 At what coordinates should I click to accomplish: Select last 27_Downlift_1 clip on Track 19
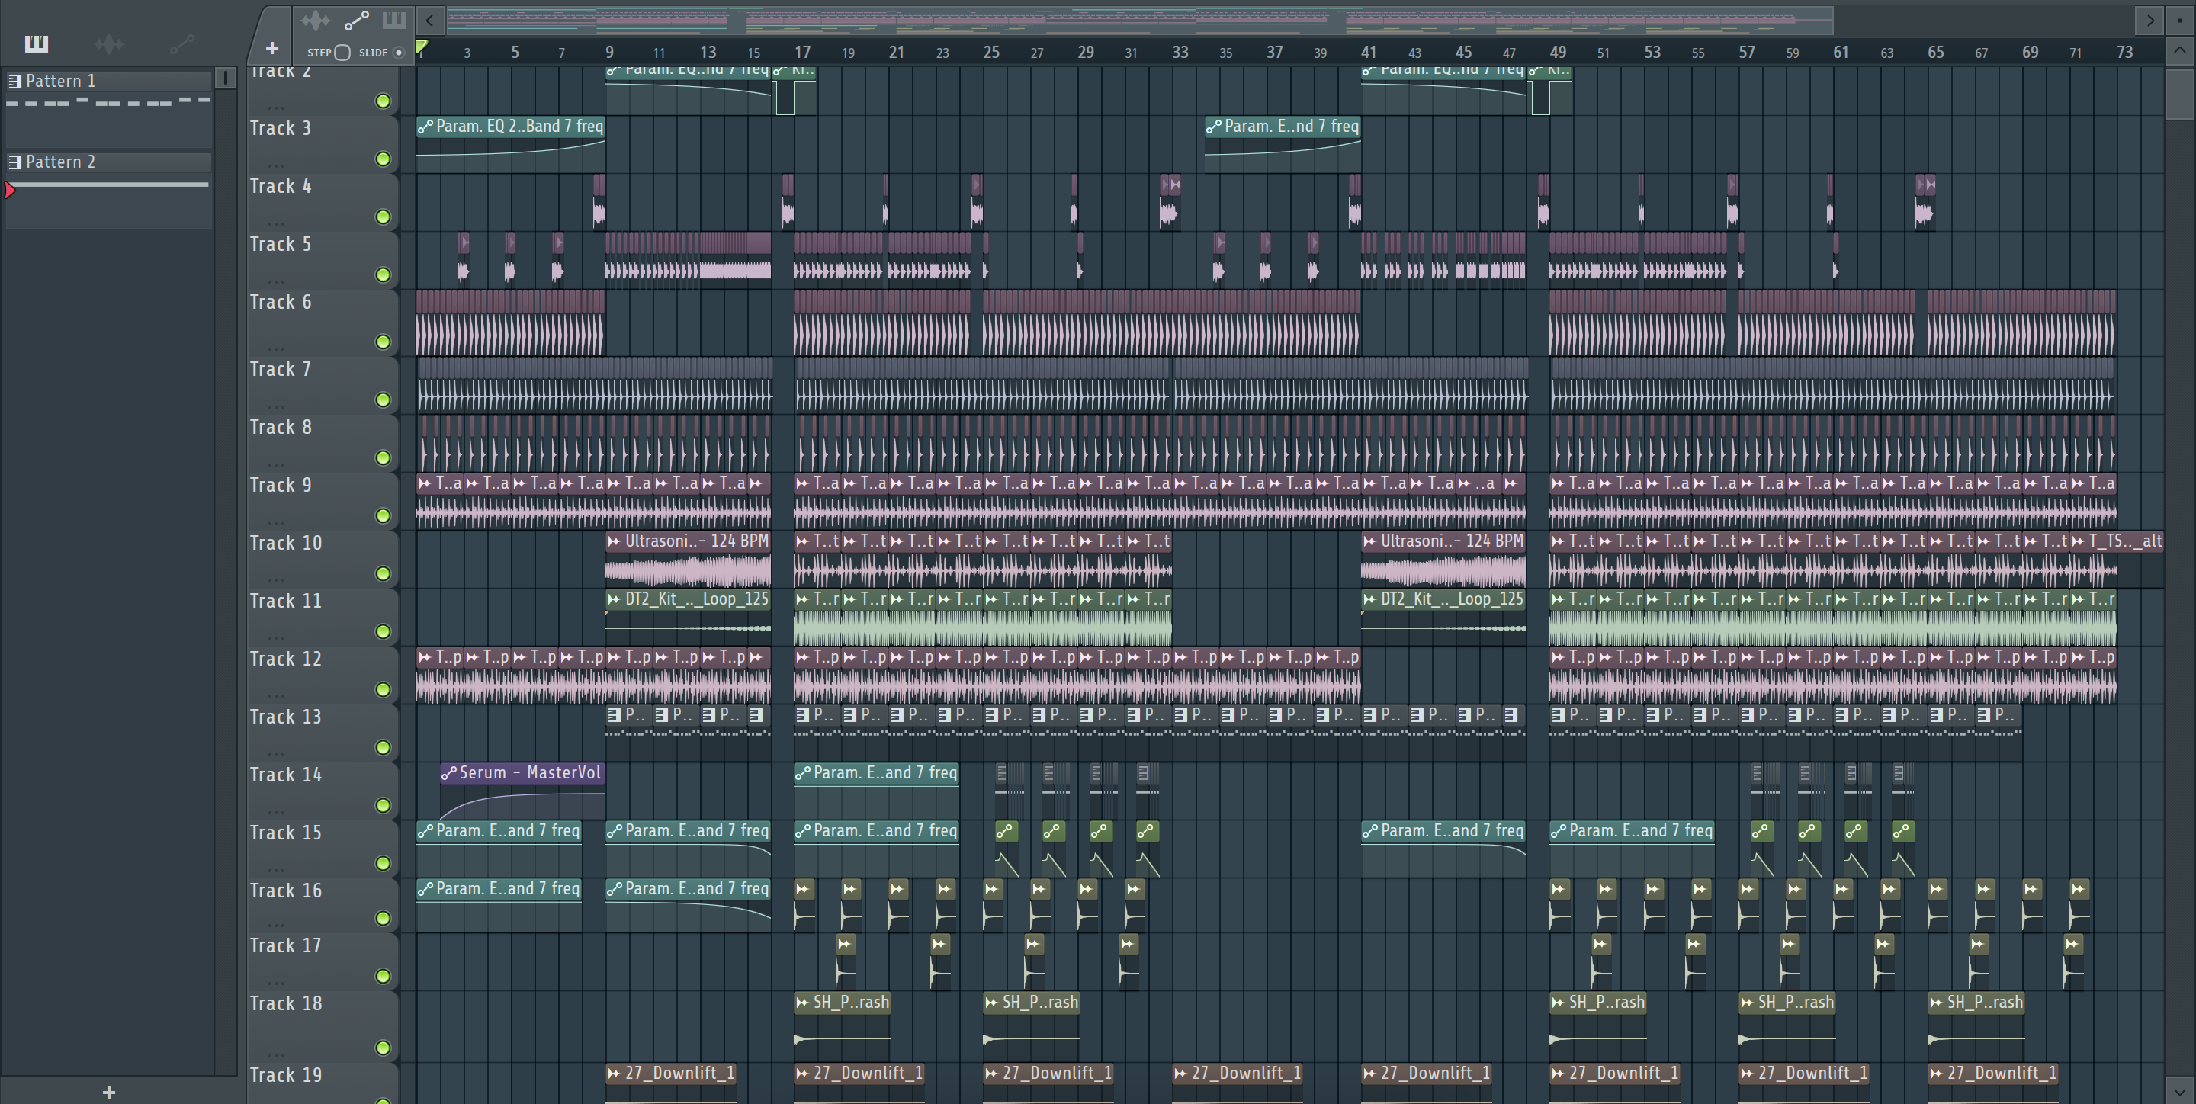1993,1083
